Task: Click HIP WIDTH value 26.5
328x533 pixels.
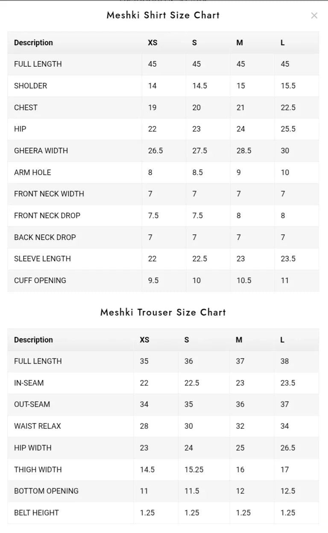Action: tap(288, 448)
